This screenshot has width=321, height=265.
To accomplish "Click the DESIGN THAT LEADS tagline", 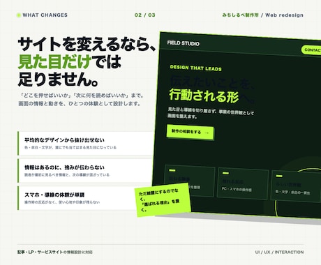I will click(195, 68).
